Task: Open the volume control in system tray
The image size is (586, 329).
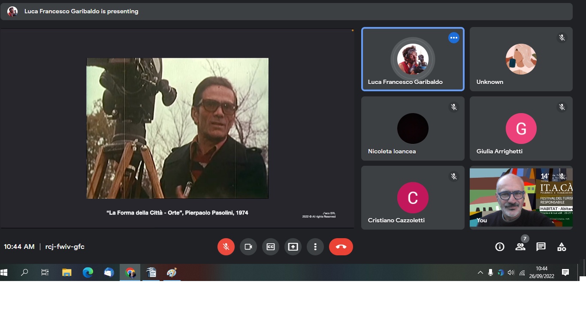Action: click(x=511, y=272)
